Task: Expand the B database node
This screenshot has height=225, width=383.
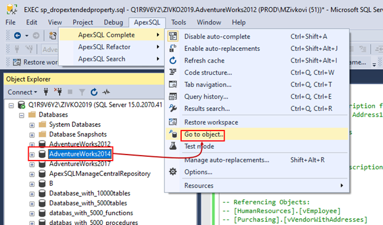Action: pos(32,184)
